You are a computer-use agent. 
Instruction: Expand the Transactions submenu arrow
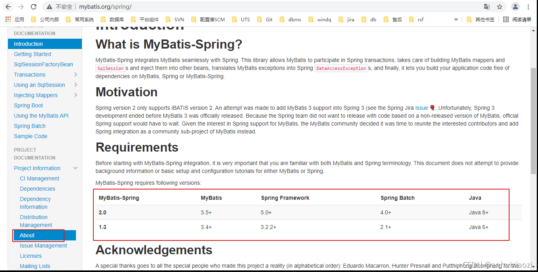click(x=76, y=75)
